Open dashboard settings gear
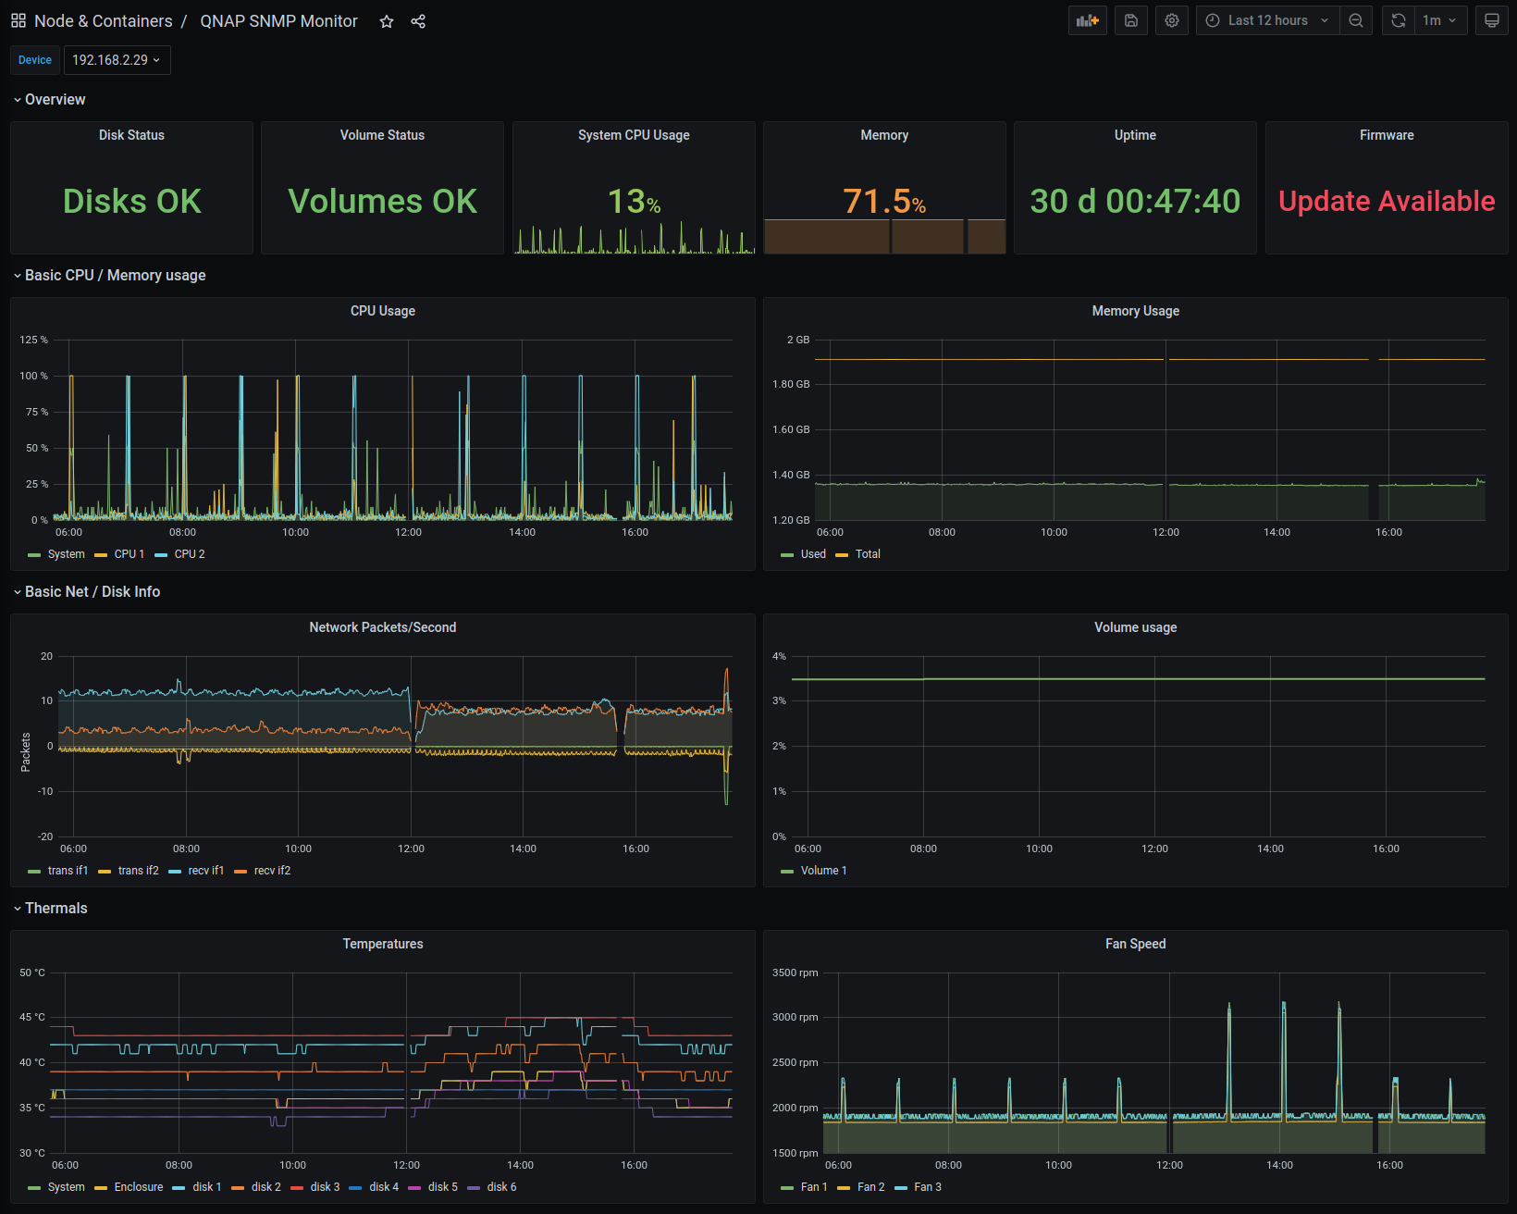The image size is (1517, 1214). pos(1172,20)
